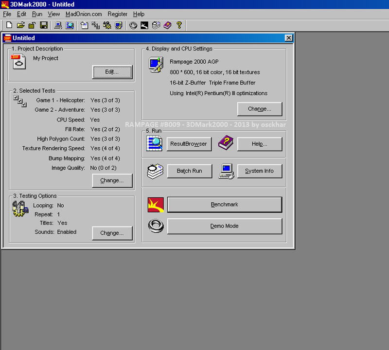
Task: Click 'Texture Rendering Speed:' label
Action: pyautogui.click(x=53, y=148)
